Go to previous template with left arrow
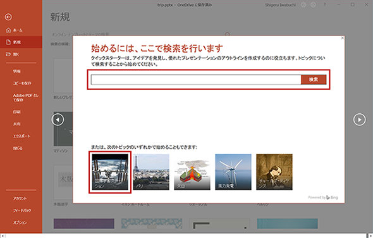 coord(58,120)
